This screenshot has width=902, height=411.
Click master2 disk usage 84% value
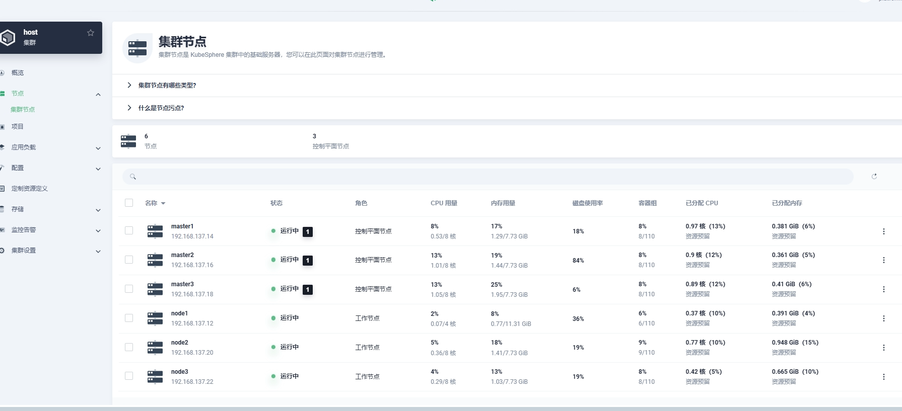(x=578, y=261)
